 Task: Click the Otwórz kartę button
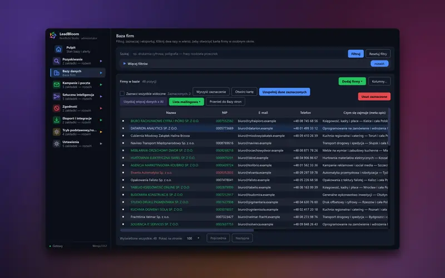point(244,92)
